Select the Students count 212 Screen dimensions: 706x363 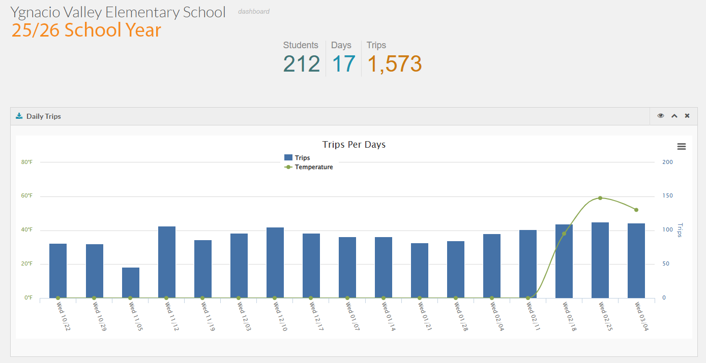pos(302,64)
